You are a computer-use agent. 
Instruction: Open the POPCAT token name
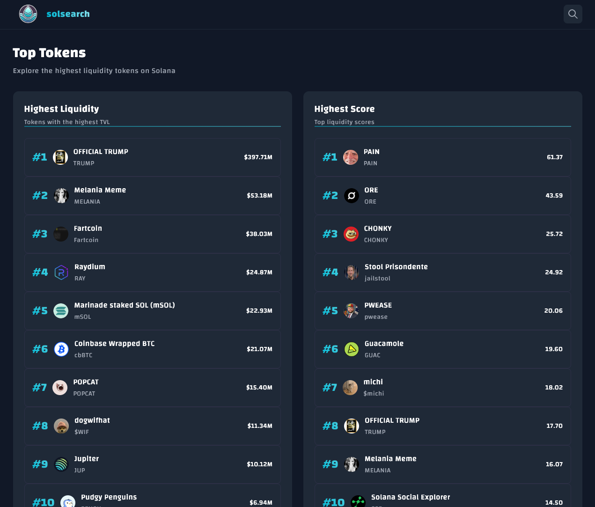pos(86,382)
